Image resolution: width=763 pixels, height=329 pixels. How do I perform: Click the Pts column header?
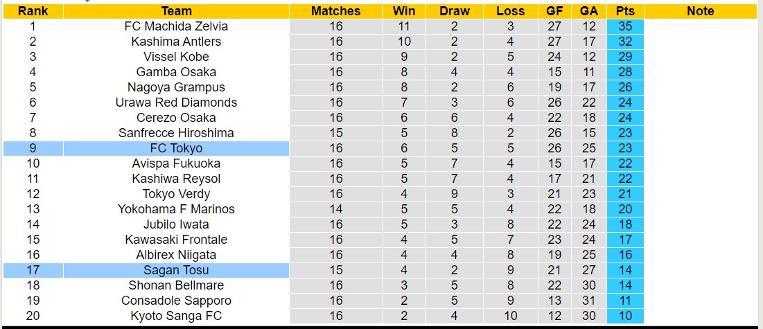[x=625, y=11]
